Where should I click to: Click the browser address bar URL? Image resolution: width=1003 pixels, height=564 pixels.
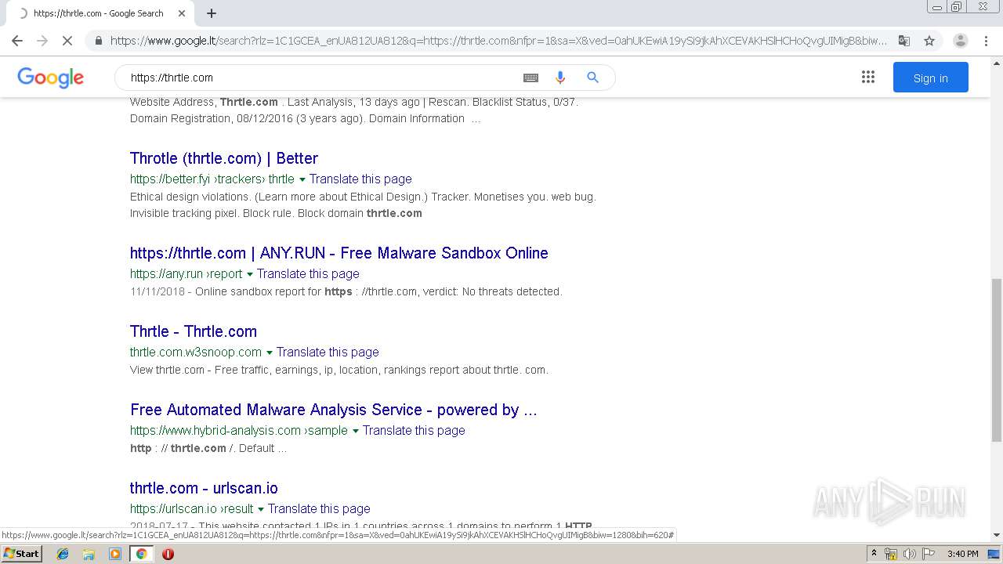(x=498, y=41)
